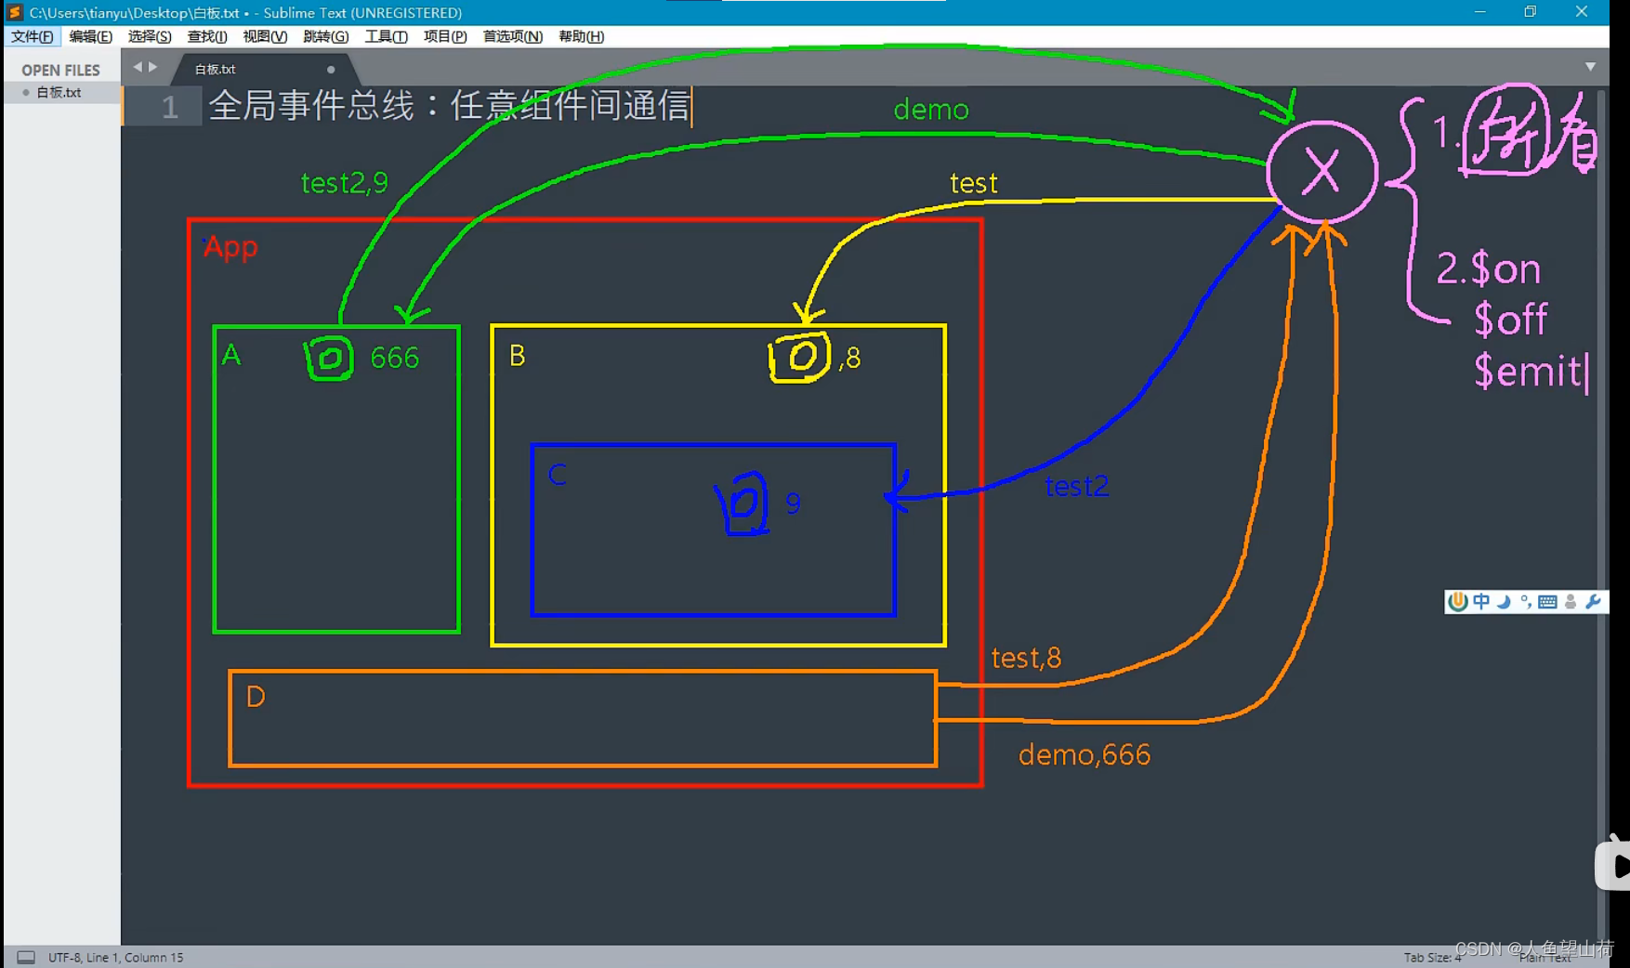The height and width of the screenshot is (968, 1630).
Task: Click unsaved dot on 白板.txt tab
Action: tap(331, 70)
